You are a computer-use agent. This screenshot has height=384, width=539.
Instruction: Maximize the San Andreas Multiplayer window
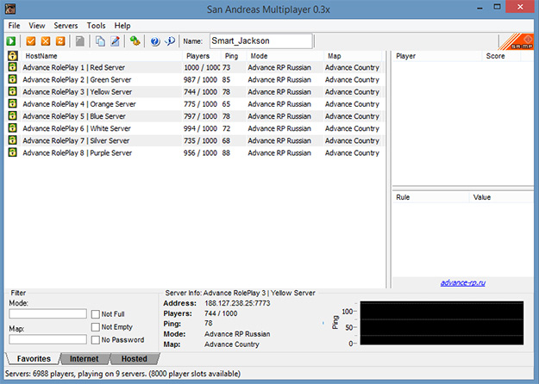point(497,7)
